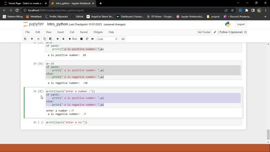Copy selected cells icon
The height and width of the screenshot is (152, 270).
click(45, 39)
